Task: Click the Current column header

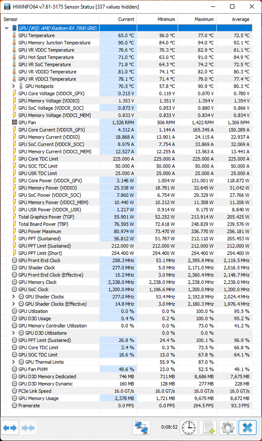Action: [118, 19]
